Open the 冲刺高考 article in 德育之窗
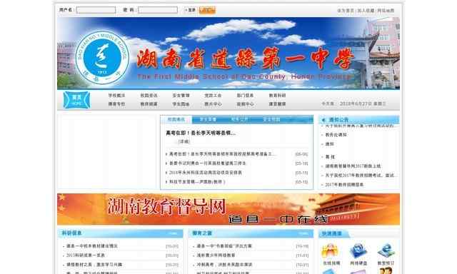The height and width of the screenshot is (274, 457). 224,265
